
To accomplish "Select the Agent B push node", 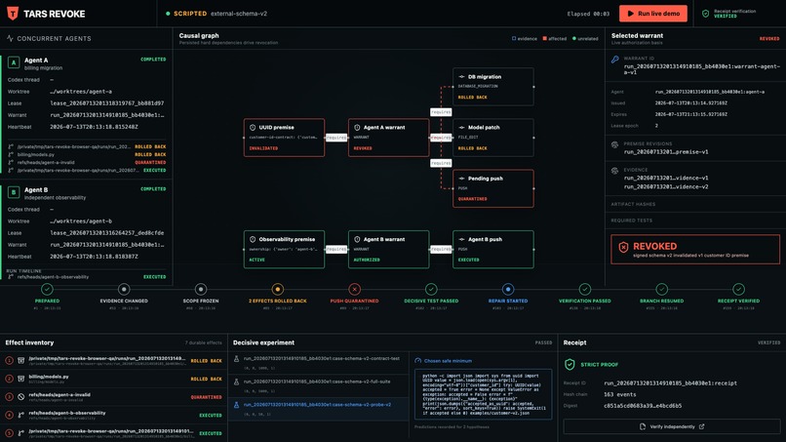I will click(x=493, y=250).
